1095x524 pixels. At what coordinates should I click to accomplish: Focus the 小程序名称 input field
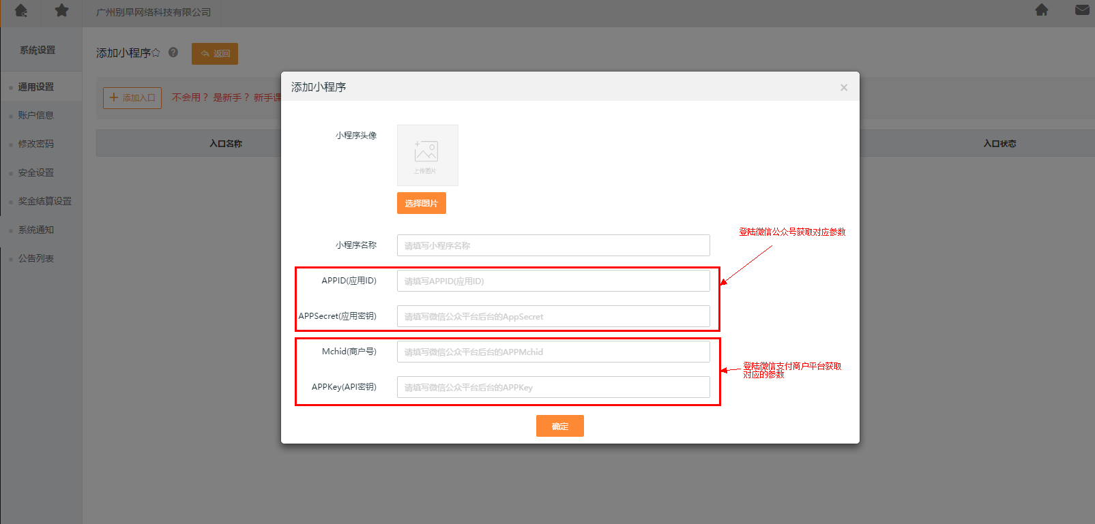coord(553,245)
